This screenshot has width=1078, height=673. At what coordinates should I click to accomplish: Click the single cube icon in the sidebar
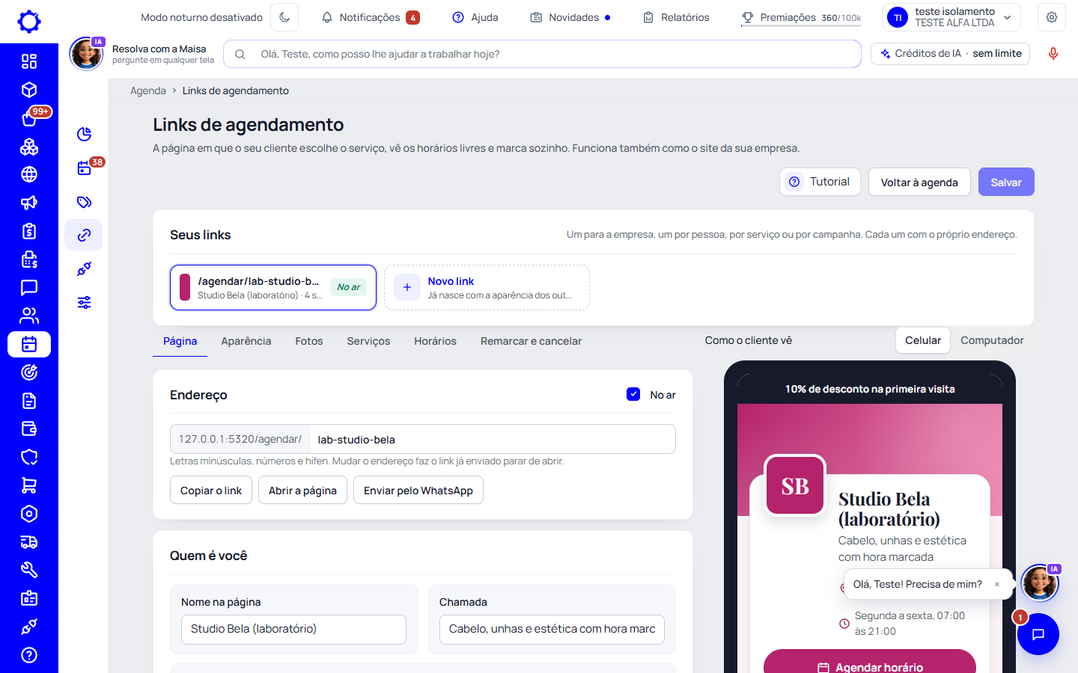[x=29, y=90]
